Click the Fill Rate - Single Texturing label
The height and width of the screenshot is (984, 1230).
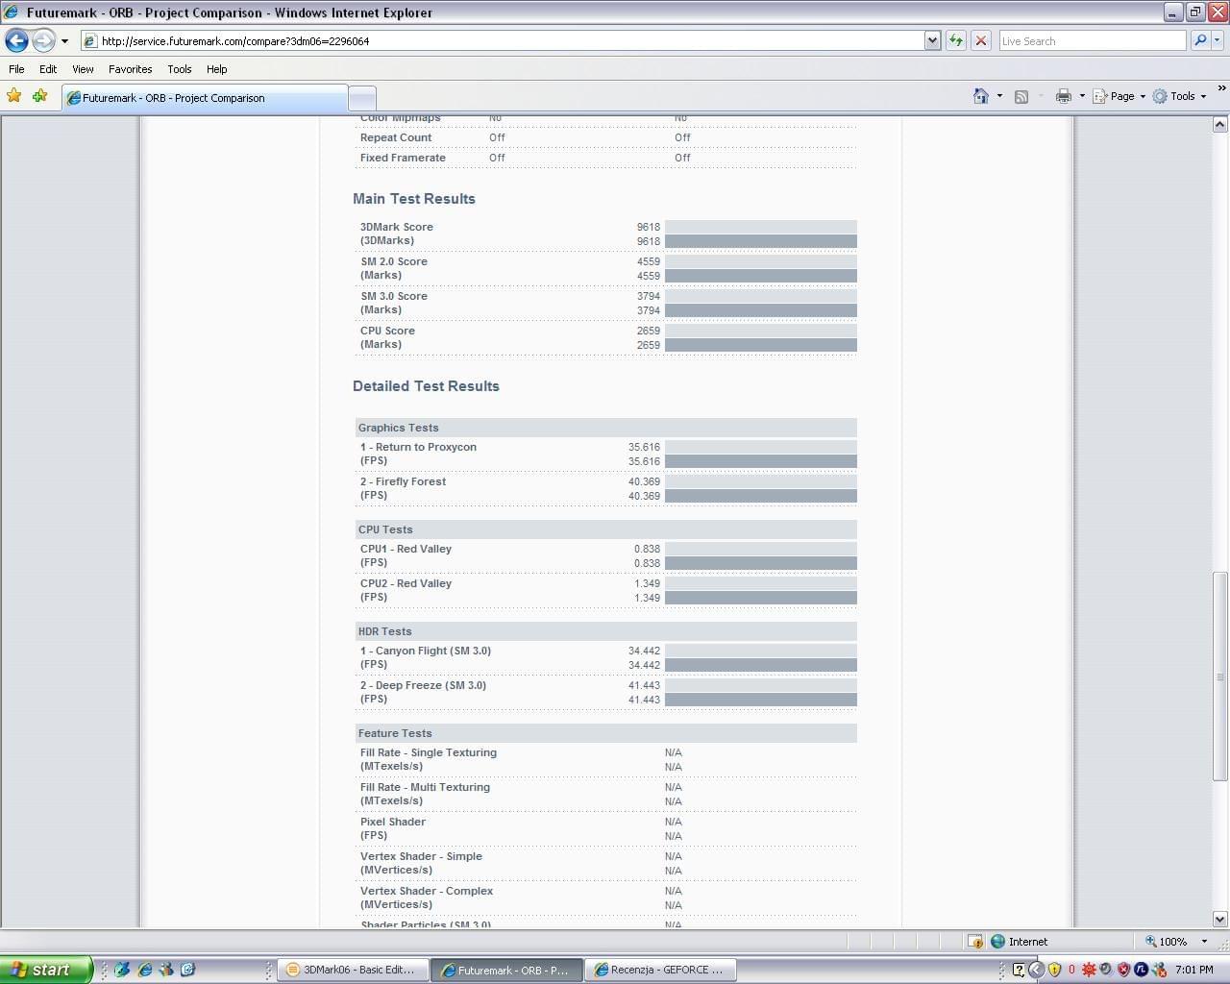[x=429, y=752]
